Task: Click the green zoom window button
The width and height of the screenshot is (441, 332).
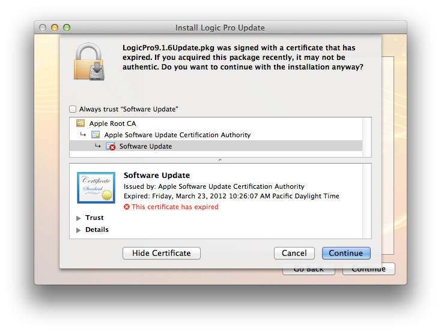Action: [x=67, y=28]
